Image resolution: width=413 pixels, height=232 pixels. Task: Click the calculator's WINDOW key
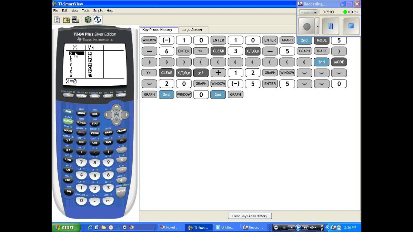81,96
